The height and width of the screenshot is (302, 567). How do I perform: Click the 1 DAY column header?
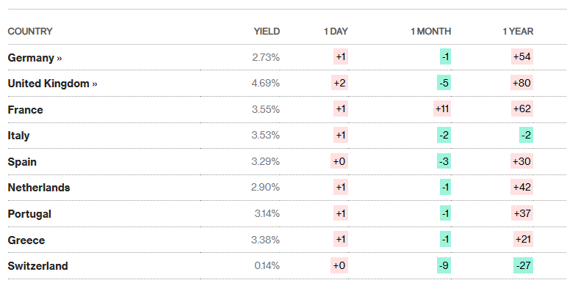pyautogui.click(x=336, y=32)
